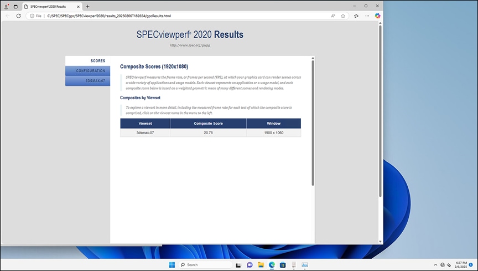Image resolution: width=478 pixels, height=271 pixels.
Task: Open a new browser tab
Action: [87, 7]
